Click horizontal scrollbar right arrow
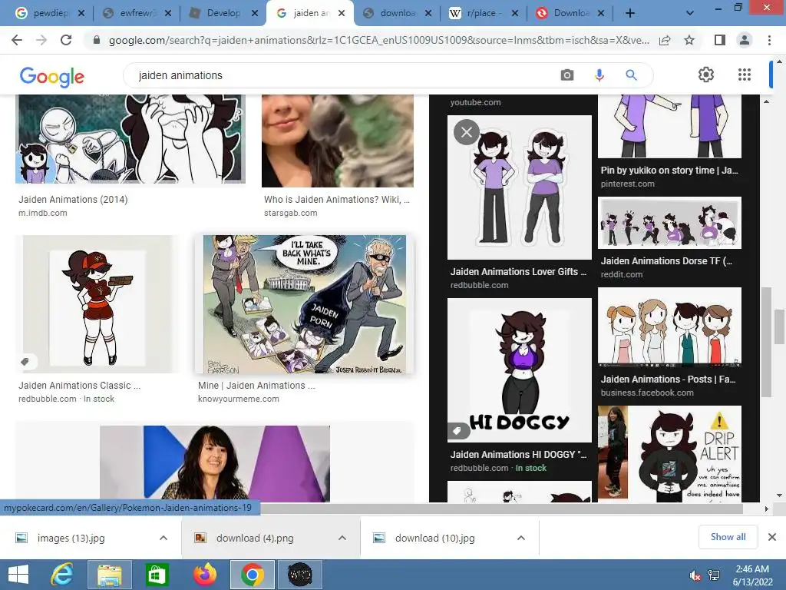 pos(766,509)
